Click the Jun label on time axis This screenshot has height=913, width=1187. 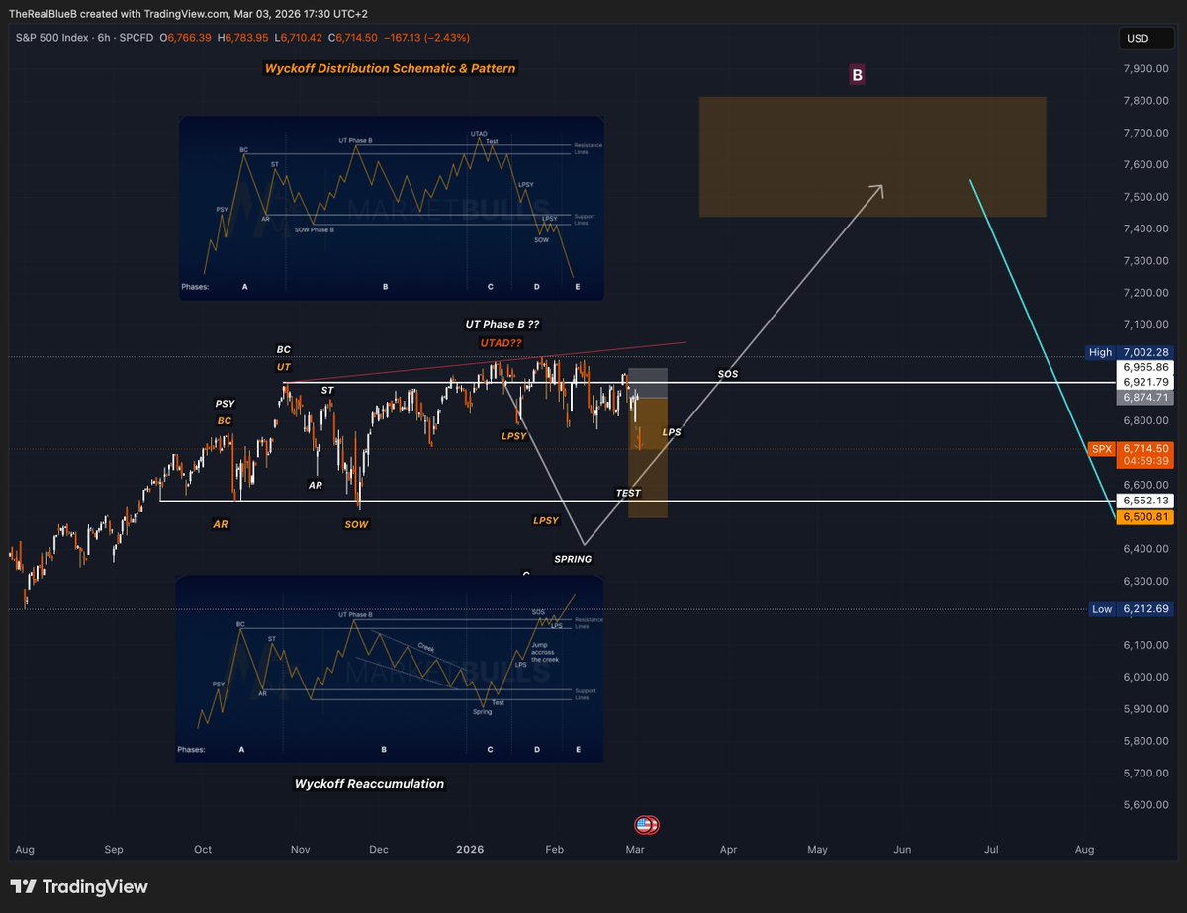pyautogui.click(x=902, y=849)
